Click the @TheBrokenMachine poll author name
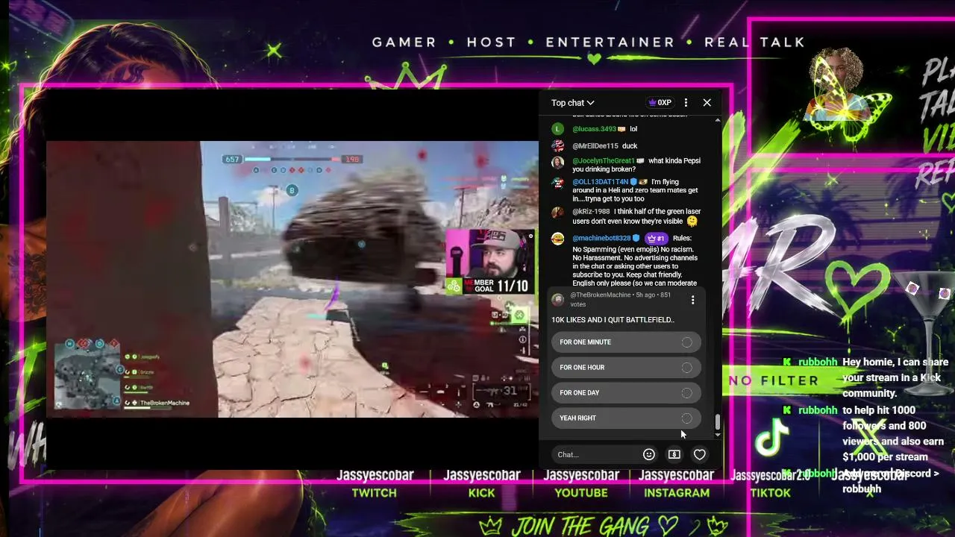Image resolution: width=955 pixels, height=537 pixels. click(601, 295)
